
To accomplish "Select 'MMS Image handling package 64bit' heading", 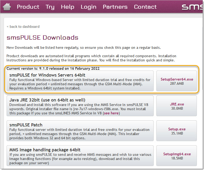I will [45, 150].
